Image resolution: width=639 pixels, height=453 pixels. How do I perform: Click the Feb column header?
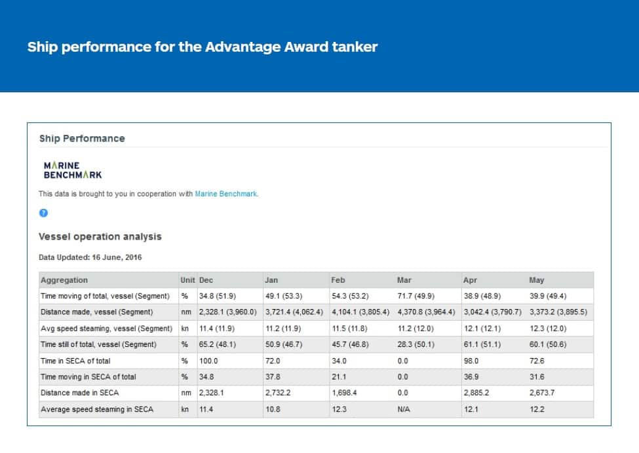coord(338,280)
